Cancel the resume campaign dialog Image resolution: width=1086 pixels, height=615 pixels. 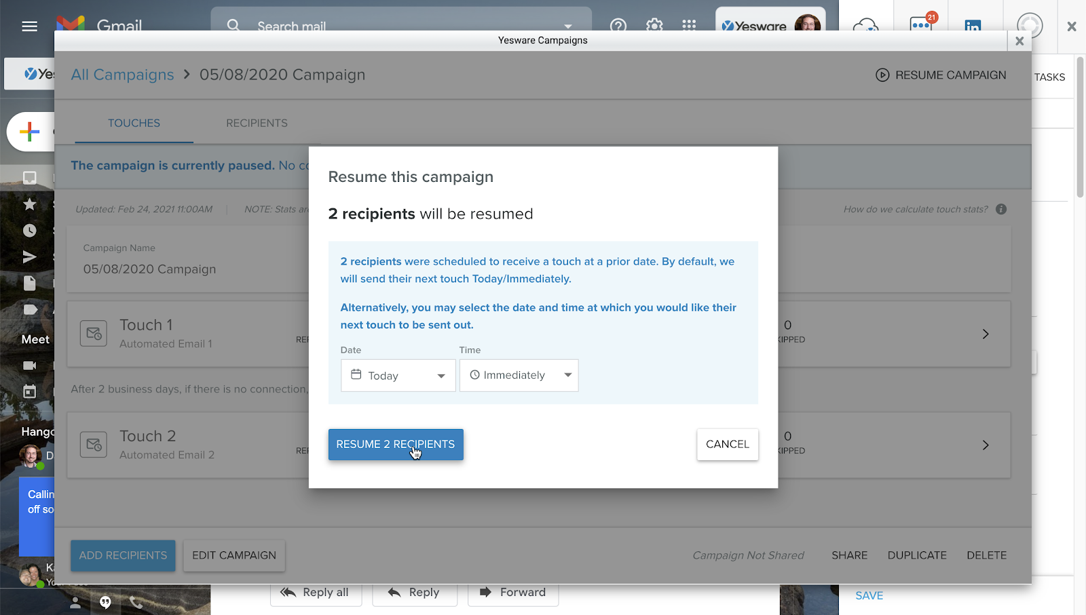[x=727, y=445]
